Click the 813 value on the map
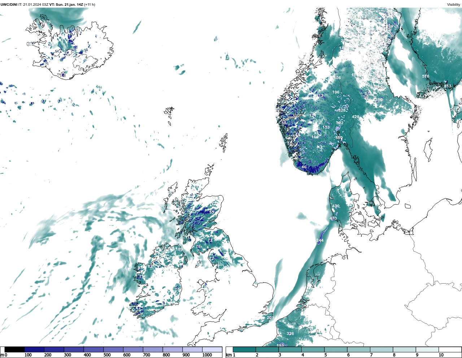The width and height of the screenshot is (462, 358). 448,86
